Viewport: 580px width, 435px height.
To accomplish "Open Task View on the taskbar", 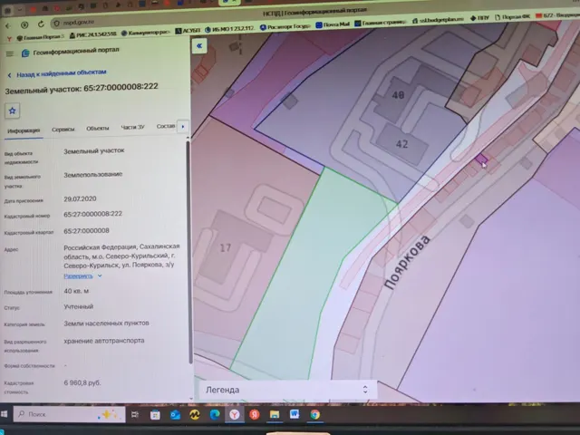I will coord(135,415).
